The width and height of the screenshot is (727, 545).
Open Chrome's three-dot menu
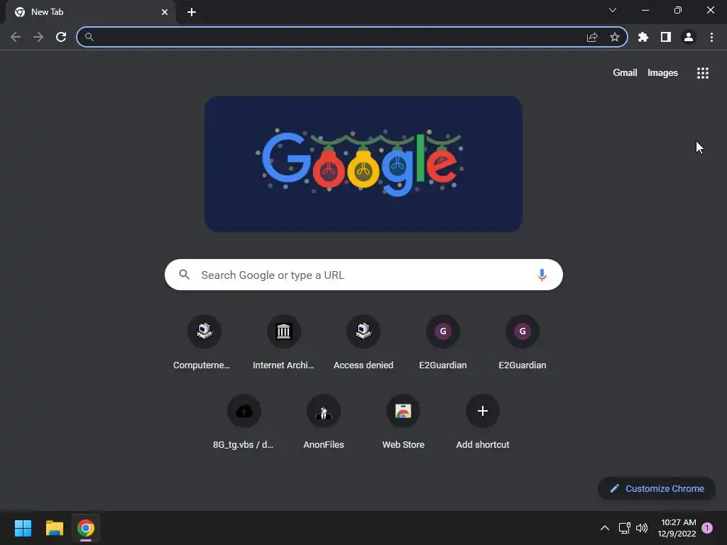(x=711, y=37)
